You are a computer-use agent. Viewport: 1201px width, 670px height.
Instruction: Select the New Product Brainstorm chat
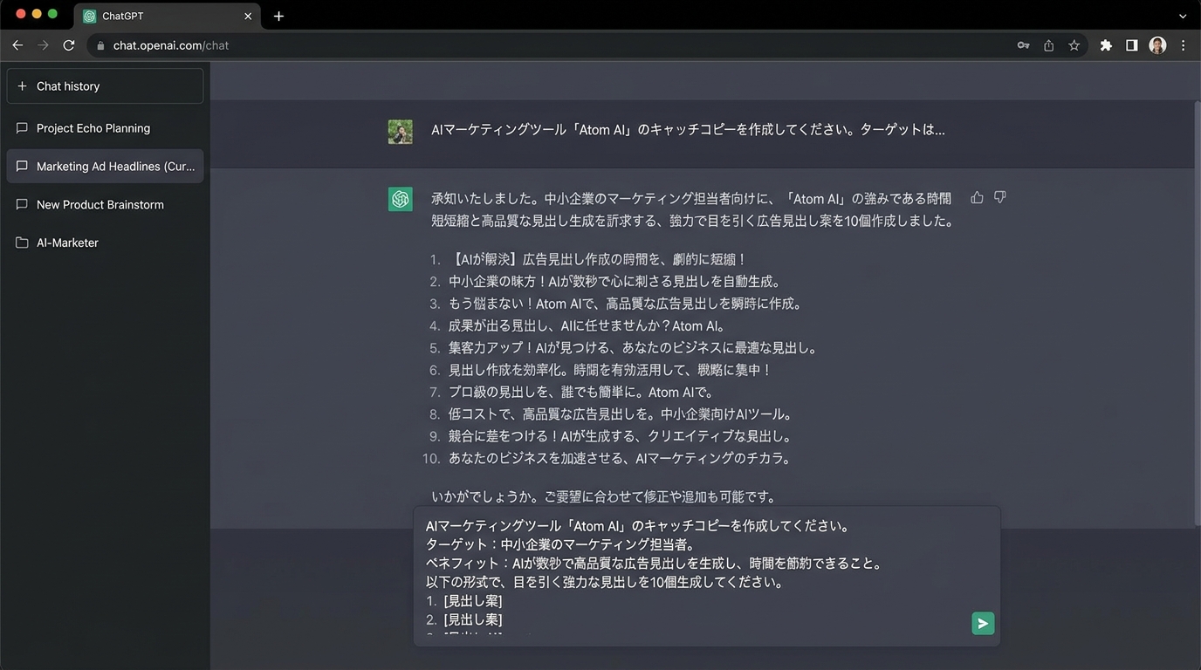point(100,205)
